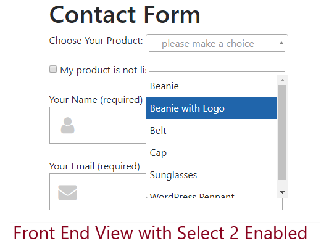Select Beanie from the product list

point(212,86)
